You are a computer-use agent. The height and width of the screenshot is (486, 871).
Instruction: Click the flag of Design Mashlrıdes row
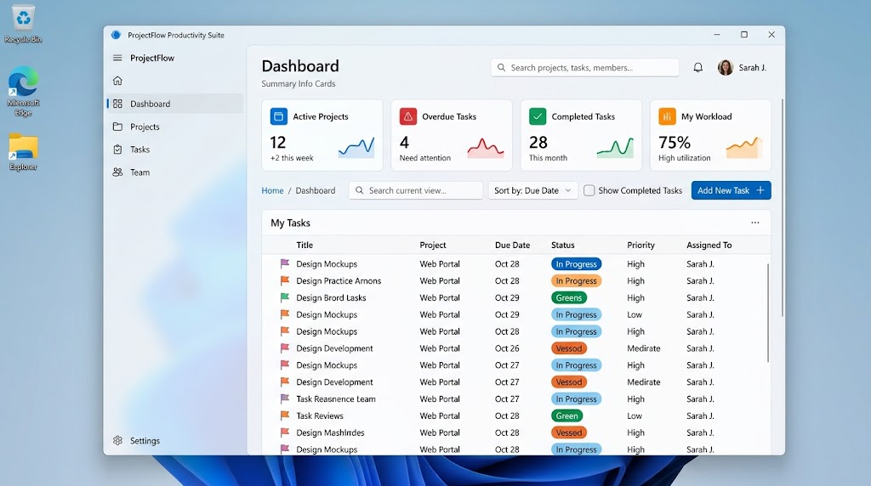(x=284, y=432)
